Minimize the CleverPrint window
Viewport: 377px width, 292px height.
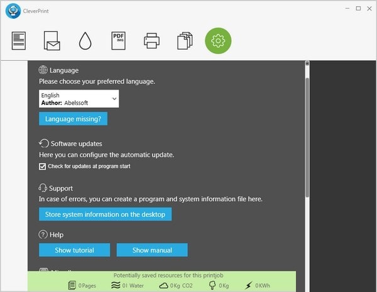pos(347,8)
